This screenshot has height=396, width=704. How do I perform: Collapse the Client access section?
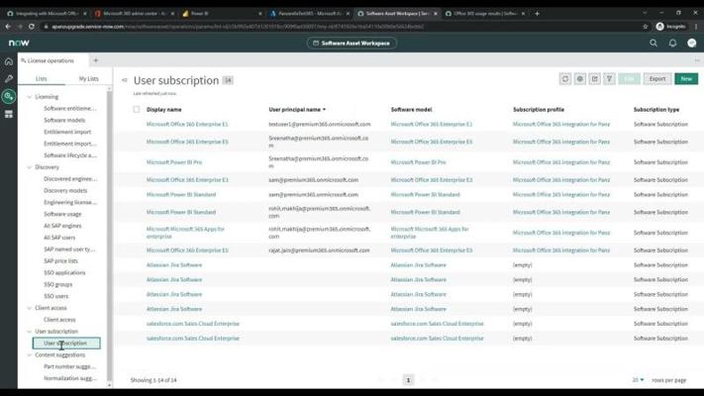point(29,308)
